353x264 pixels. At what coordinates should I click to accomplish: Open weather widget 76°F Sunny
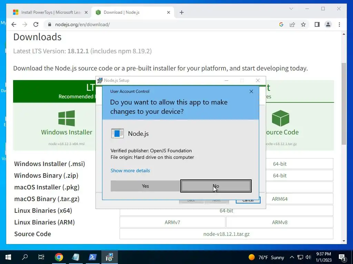tap(266, 257)
